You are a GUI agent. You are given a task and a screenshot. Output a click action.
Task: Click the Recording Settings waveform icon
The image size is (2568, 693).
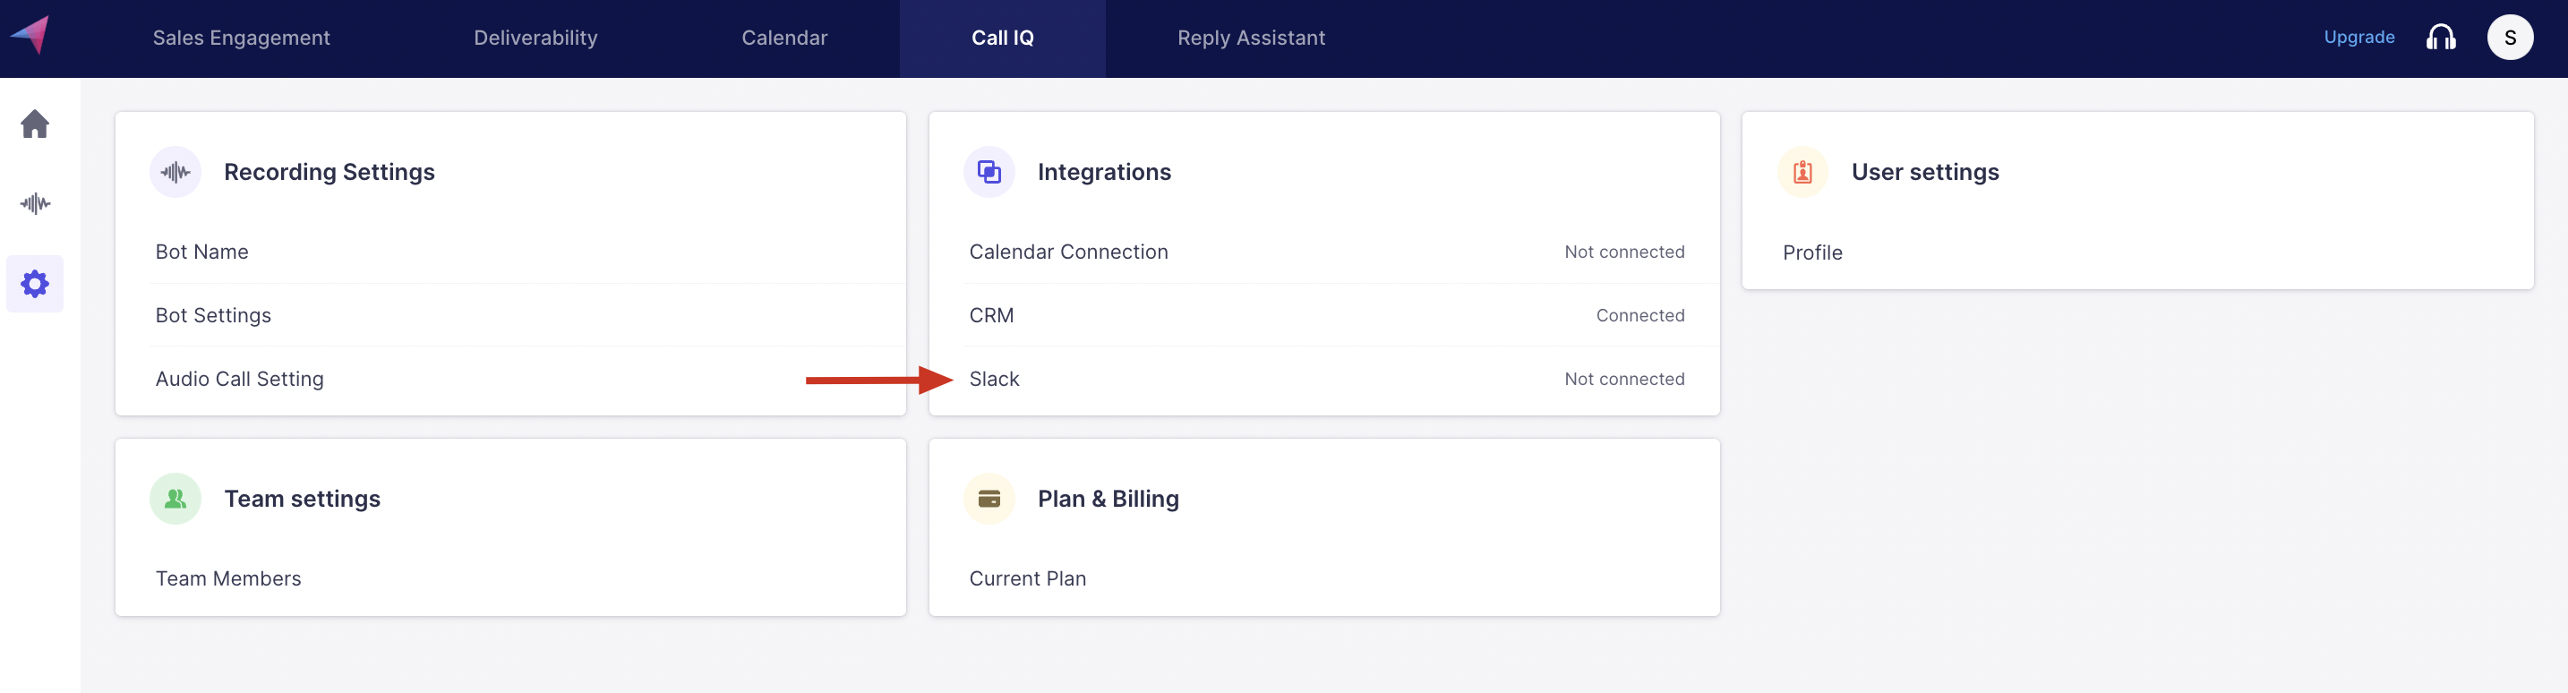175,173
